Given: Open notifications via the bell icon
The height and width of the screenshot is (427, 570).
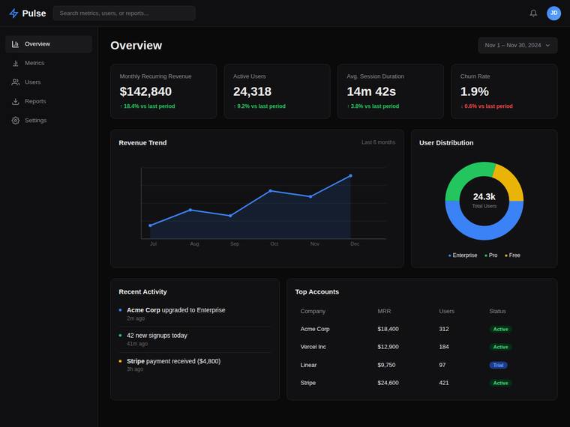Looking at the screenshot, I should click(x=533, y=13).
